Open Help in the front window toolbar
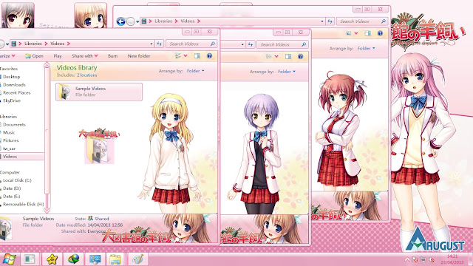Image resolution: width=473 pixels, height=266 pixels. coord(209,56)
